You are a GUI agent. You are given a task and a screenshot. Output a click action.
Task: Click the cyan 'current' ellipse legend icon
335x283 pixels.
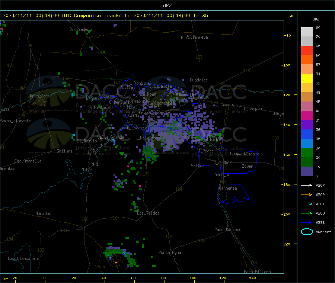pos(307,232)
